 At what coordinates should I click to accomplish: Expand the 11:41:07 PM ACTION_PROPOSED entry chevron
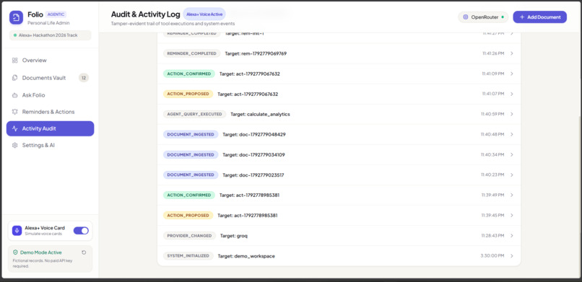tap(512, 94)
